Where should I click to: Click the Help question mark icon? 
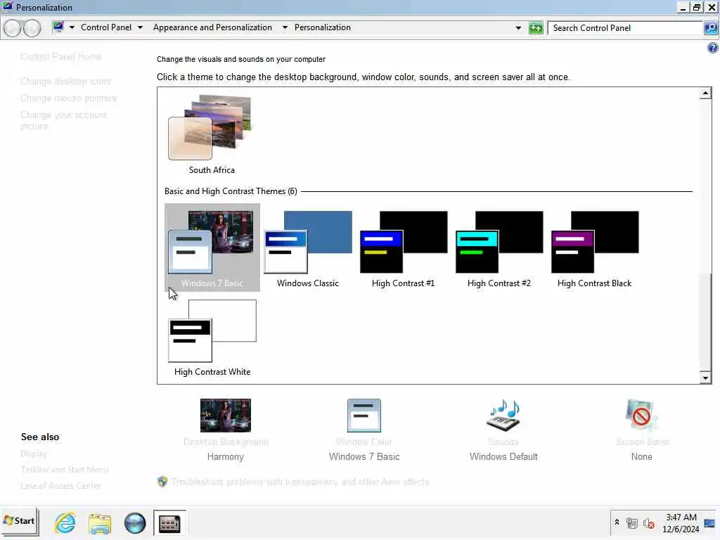713,48
